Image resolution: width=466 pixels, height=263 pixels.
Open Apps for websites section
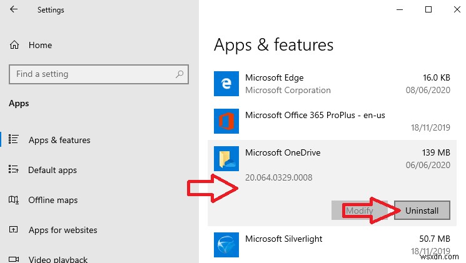(63, 230)
